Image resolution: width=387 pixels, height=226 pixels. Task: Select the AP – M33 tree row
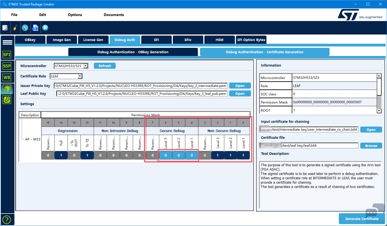pos(33,139)
